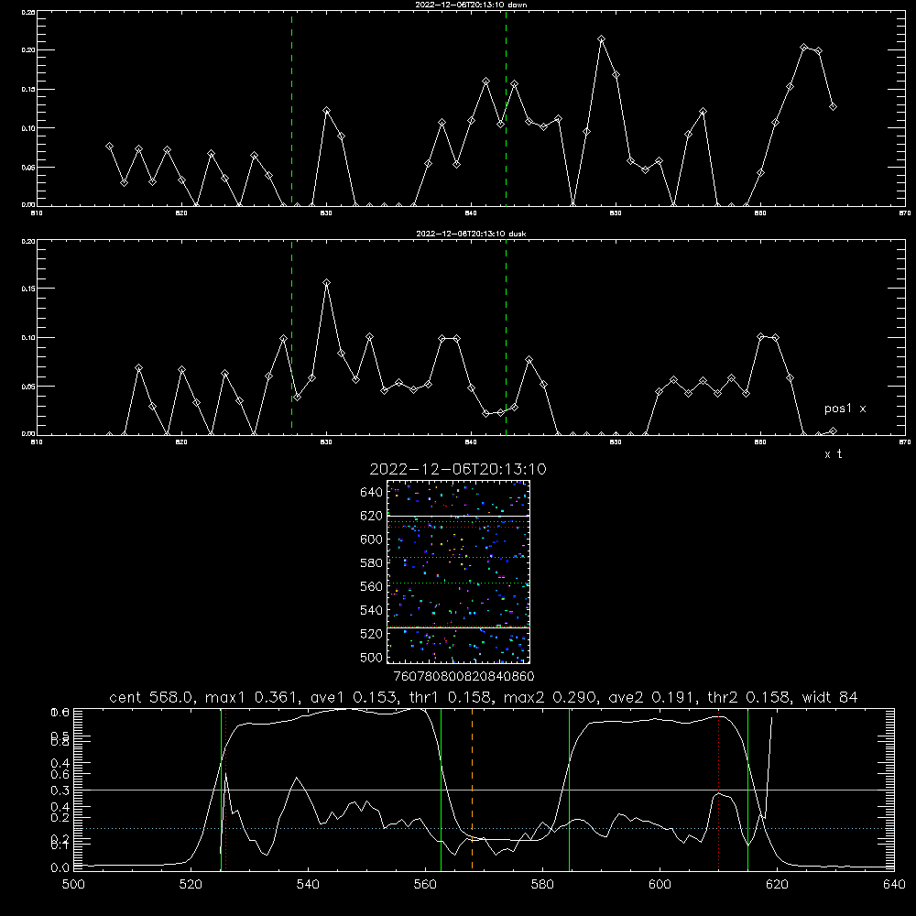Click the '580' label on bottom plot x-axis

click(542, 885)
